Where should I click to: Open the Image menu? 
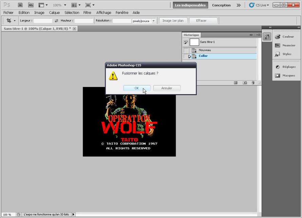(39, 13)
